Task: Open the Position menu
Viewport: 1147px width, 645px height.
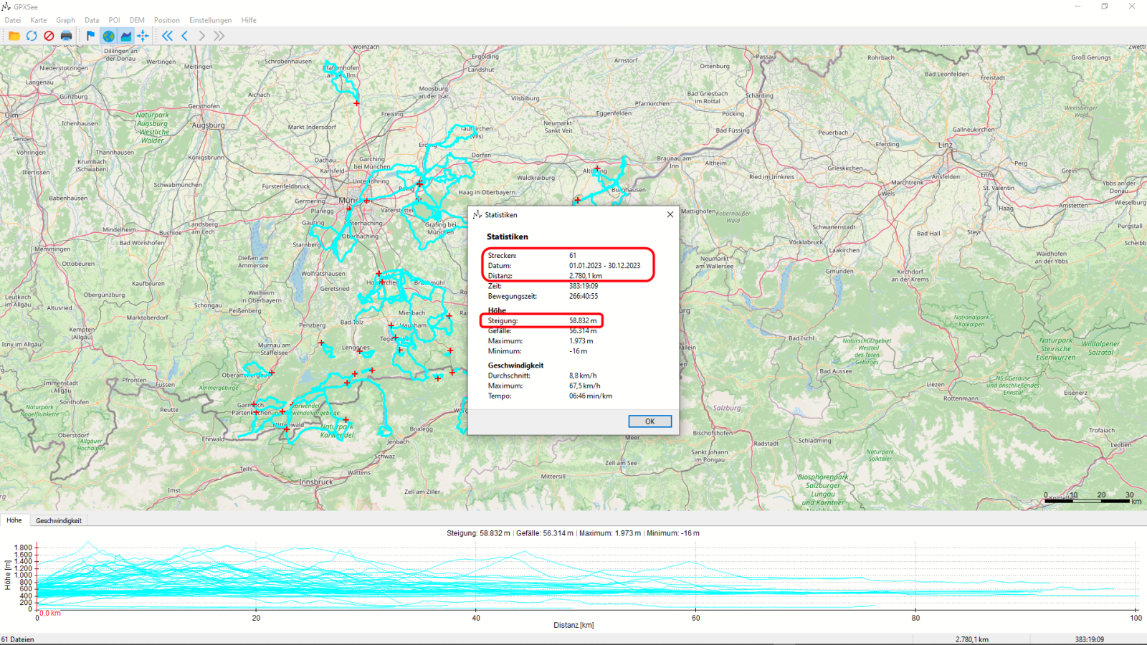Action: click(167, 20)
